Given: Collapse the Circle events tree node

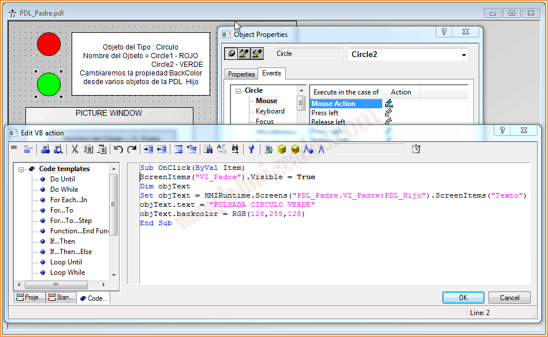Looking at the screenshot, I should point(238,91).
